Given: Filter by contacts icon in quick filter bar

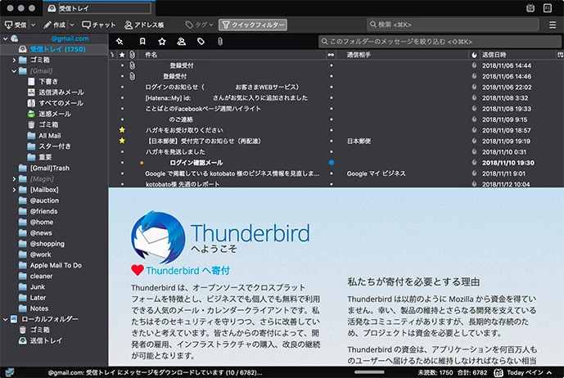Looking at the screenshot, I should 181,41.
